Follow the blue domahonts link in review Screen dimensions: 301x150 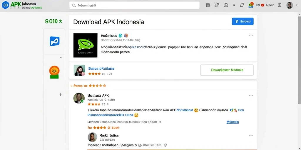coord(185,110)
